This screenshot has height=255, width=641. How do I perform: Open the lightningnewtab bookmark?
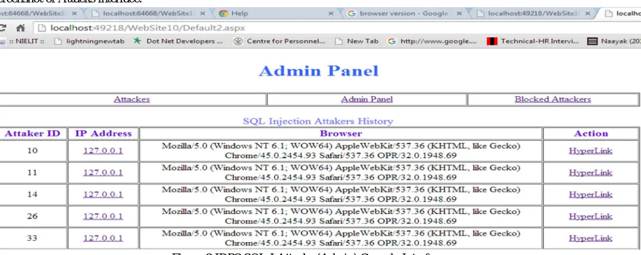89,41
